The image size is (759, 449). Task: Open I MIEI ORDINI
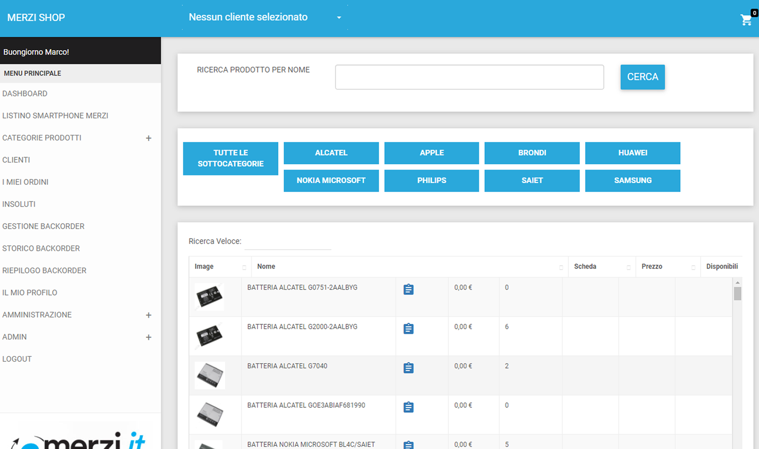tap(25, 182)
